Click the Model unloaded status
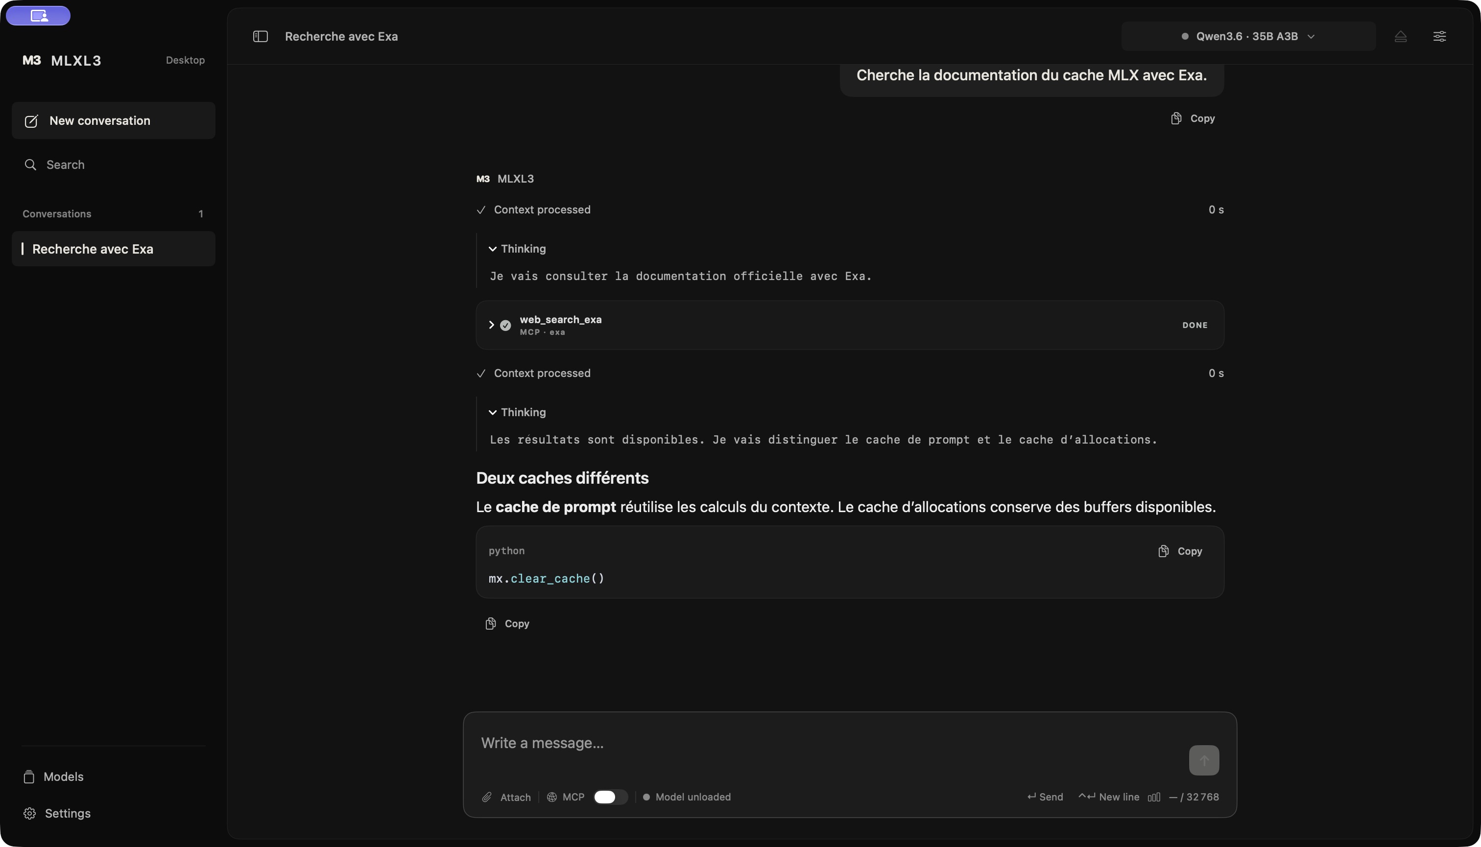 pos(687,797)
